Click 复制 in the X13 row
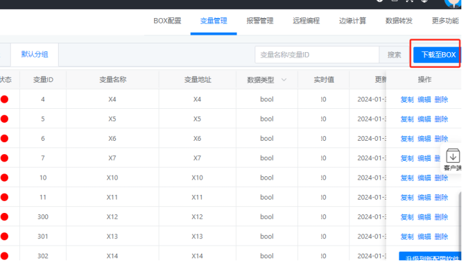The image size is (462, 261). pos(407,236)
